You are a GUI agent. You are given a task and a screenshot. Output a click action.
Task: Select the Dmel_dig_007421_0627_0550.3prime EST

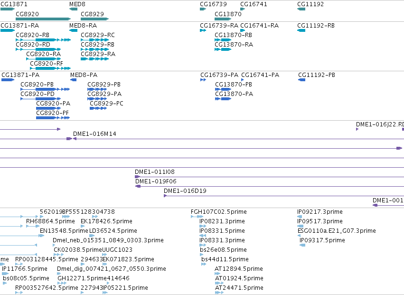[112, 269]
